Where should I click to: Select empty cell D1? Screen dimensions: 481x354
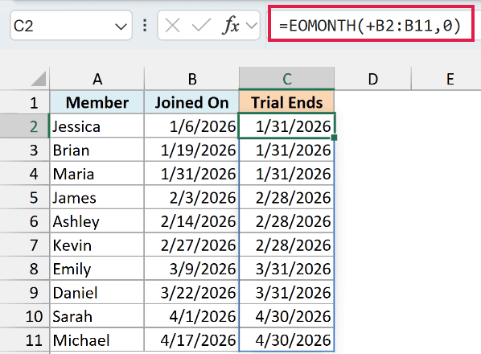pos(372,102)
